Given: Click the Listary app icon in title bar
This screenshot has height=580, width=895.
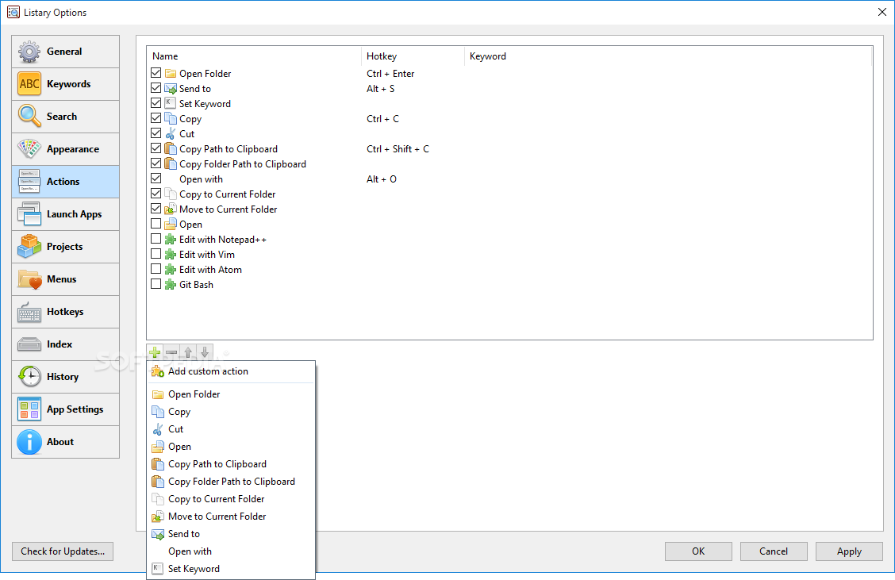Looking at the screenshot, I should (x=13, y=12).
